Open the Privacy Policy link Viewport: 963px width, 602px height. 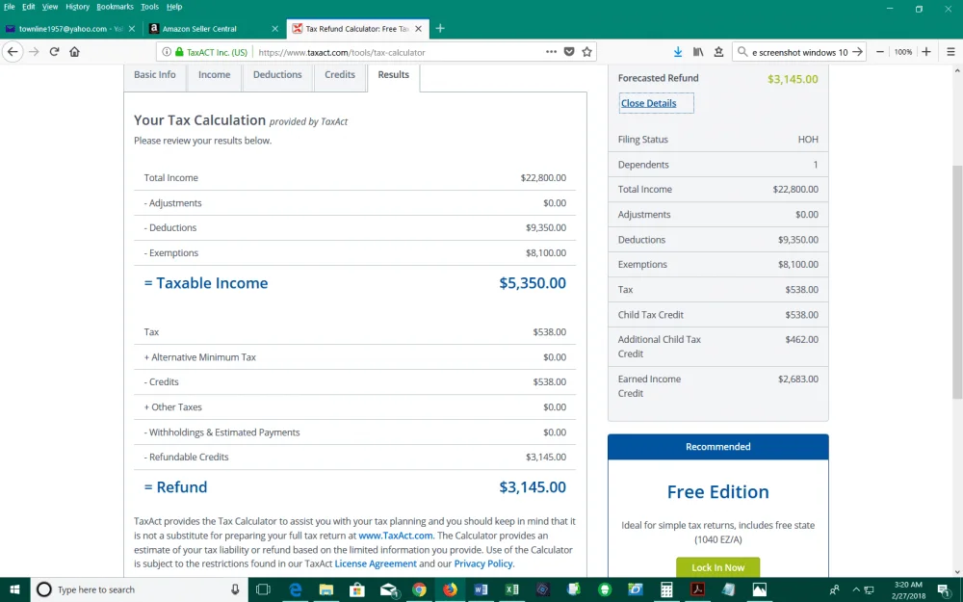[x=482, y=563]
